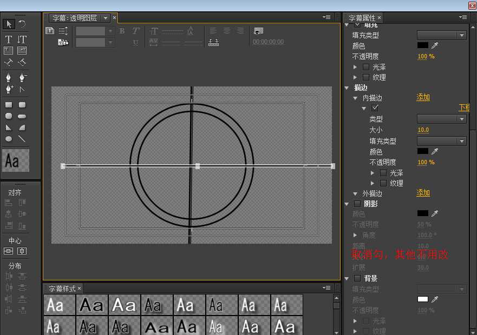
Task: Collapse the 描边 section
Action: point(347,88)
